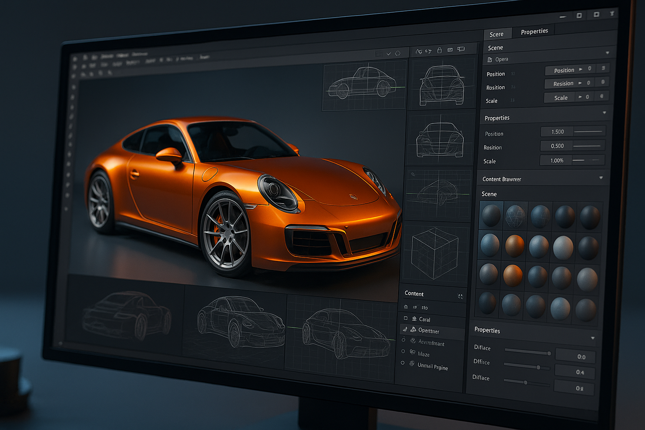Click the file icon beside Opera
The image size is (645, 430).
tap(490, 60)
